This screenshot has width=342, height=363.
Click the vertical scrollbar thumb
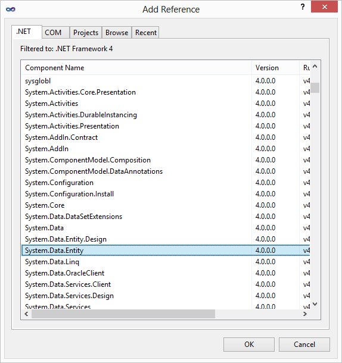tap(315, 87)
